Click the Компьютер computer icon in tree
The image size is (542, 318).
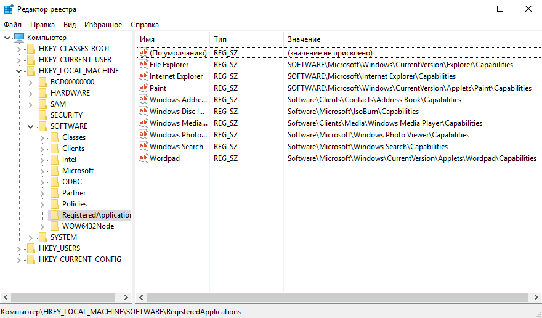click(19, 38)
